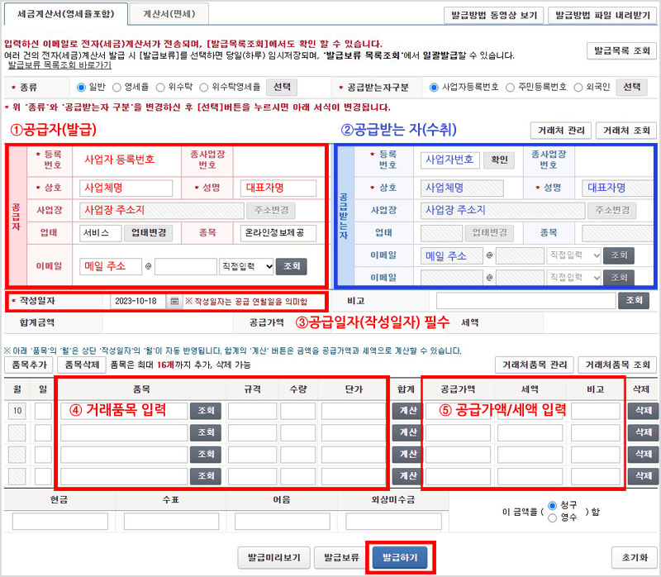This screenshot has height=577, width=661.
Task: Switch to 세금계산서(영세율포함) tab
Action: [66, 14]
